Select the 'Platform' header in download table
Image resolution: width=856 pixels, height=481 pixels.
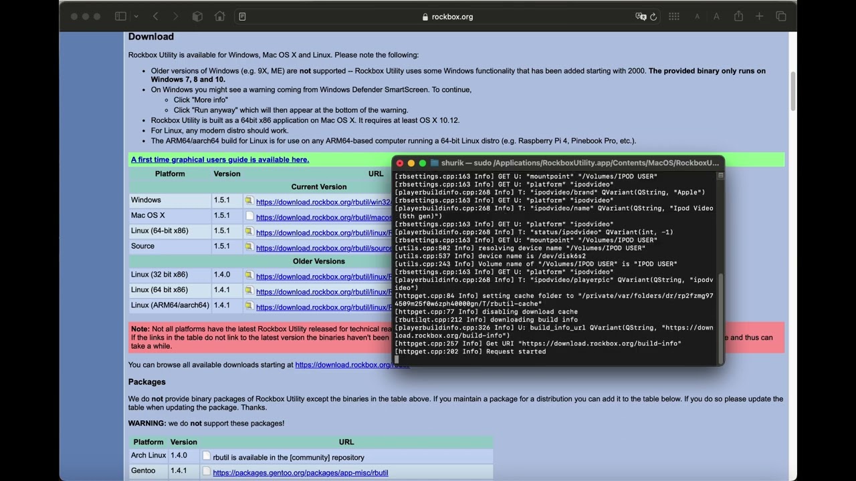pos(170,174)
